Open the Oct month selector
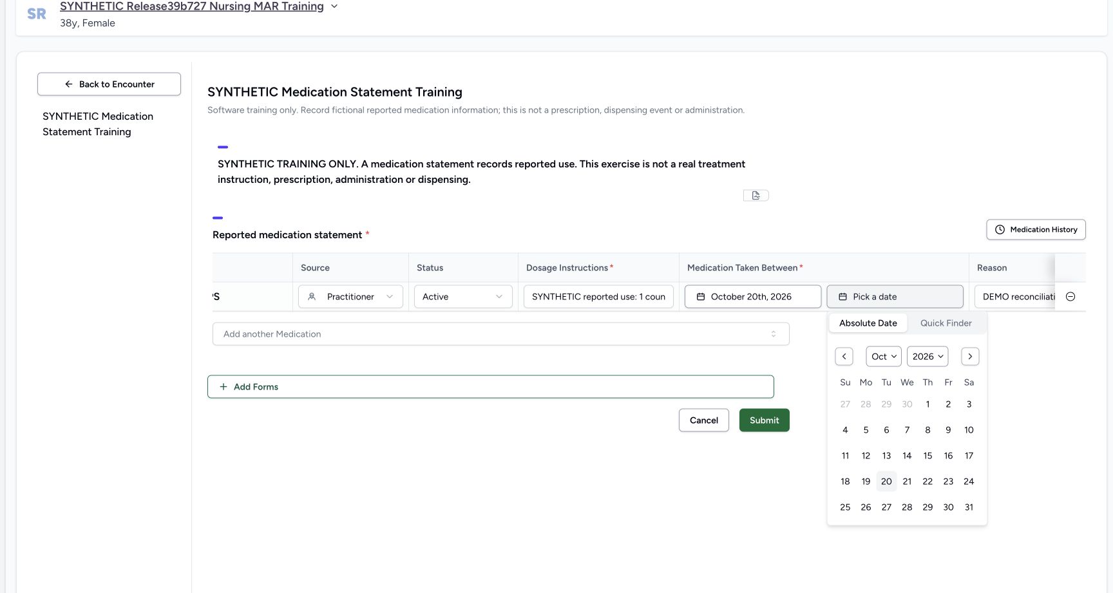This screenshot has height=593, width=1113. [884, 357]
